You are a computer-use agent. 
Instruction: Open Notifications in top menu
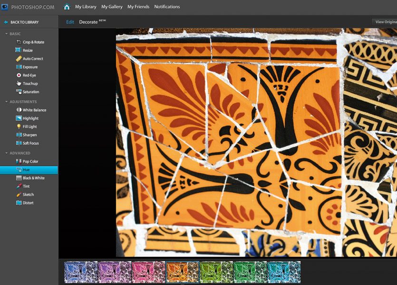[167, 7]
